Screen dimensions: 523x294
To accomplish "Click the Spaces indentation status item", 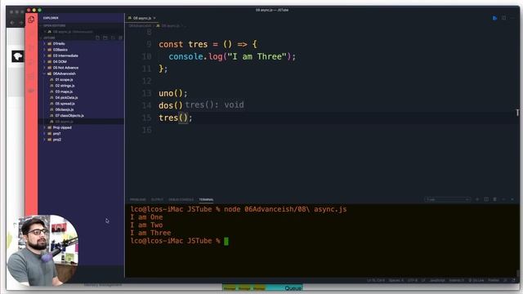I will coord(396,280).
